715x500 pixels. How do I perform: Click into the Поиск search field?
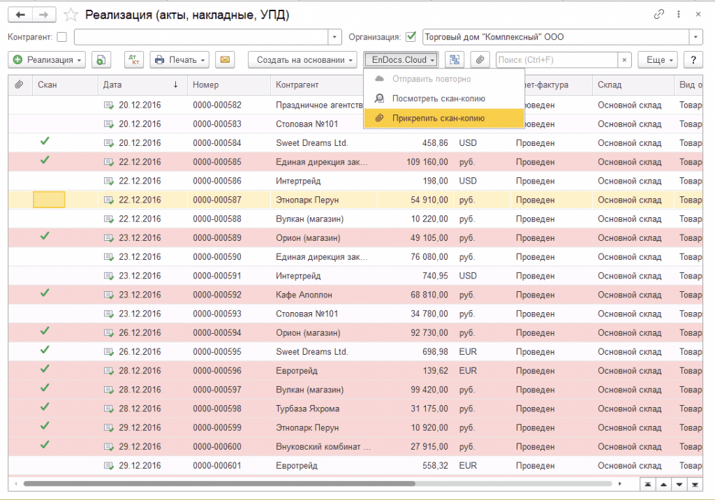click(556, 60)
